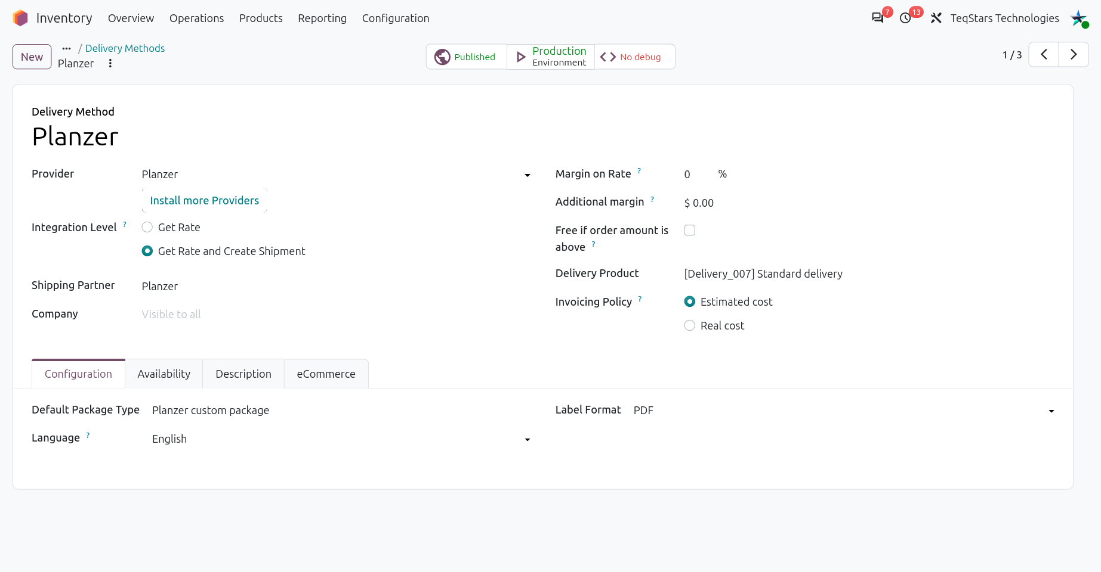The image size is (1101, 572).
Task: Select the Get Rate radio option
Action: (147, 227)
